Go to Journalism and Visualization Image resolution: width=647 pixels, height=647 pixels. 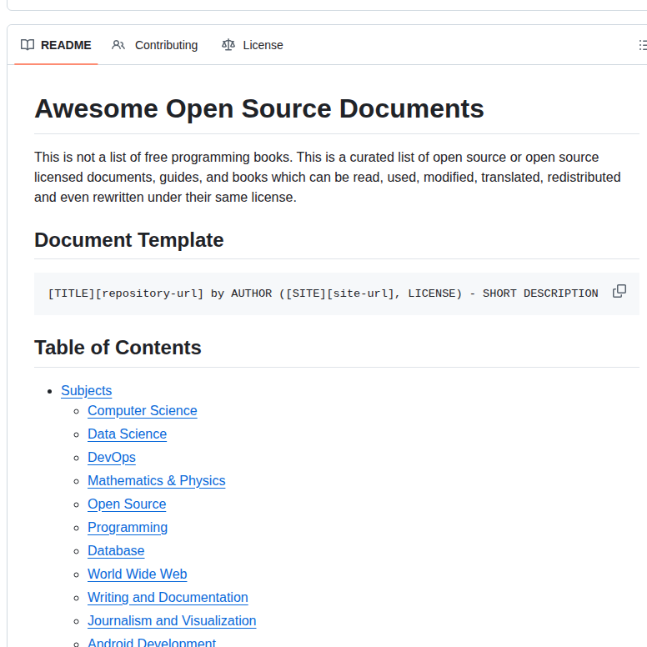[x=172, y=620]
